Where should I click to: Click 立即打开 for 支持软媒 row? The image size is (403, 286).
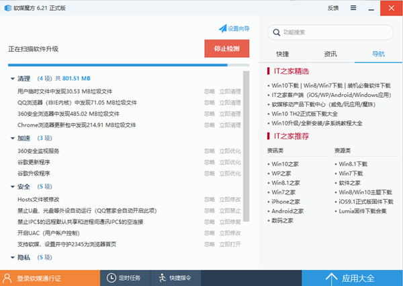click(x=230, y=244)
